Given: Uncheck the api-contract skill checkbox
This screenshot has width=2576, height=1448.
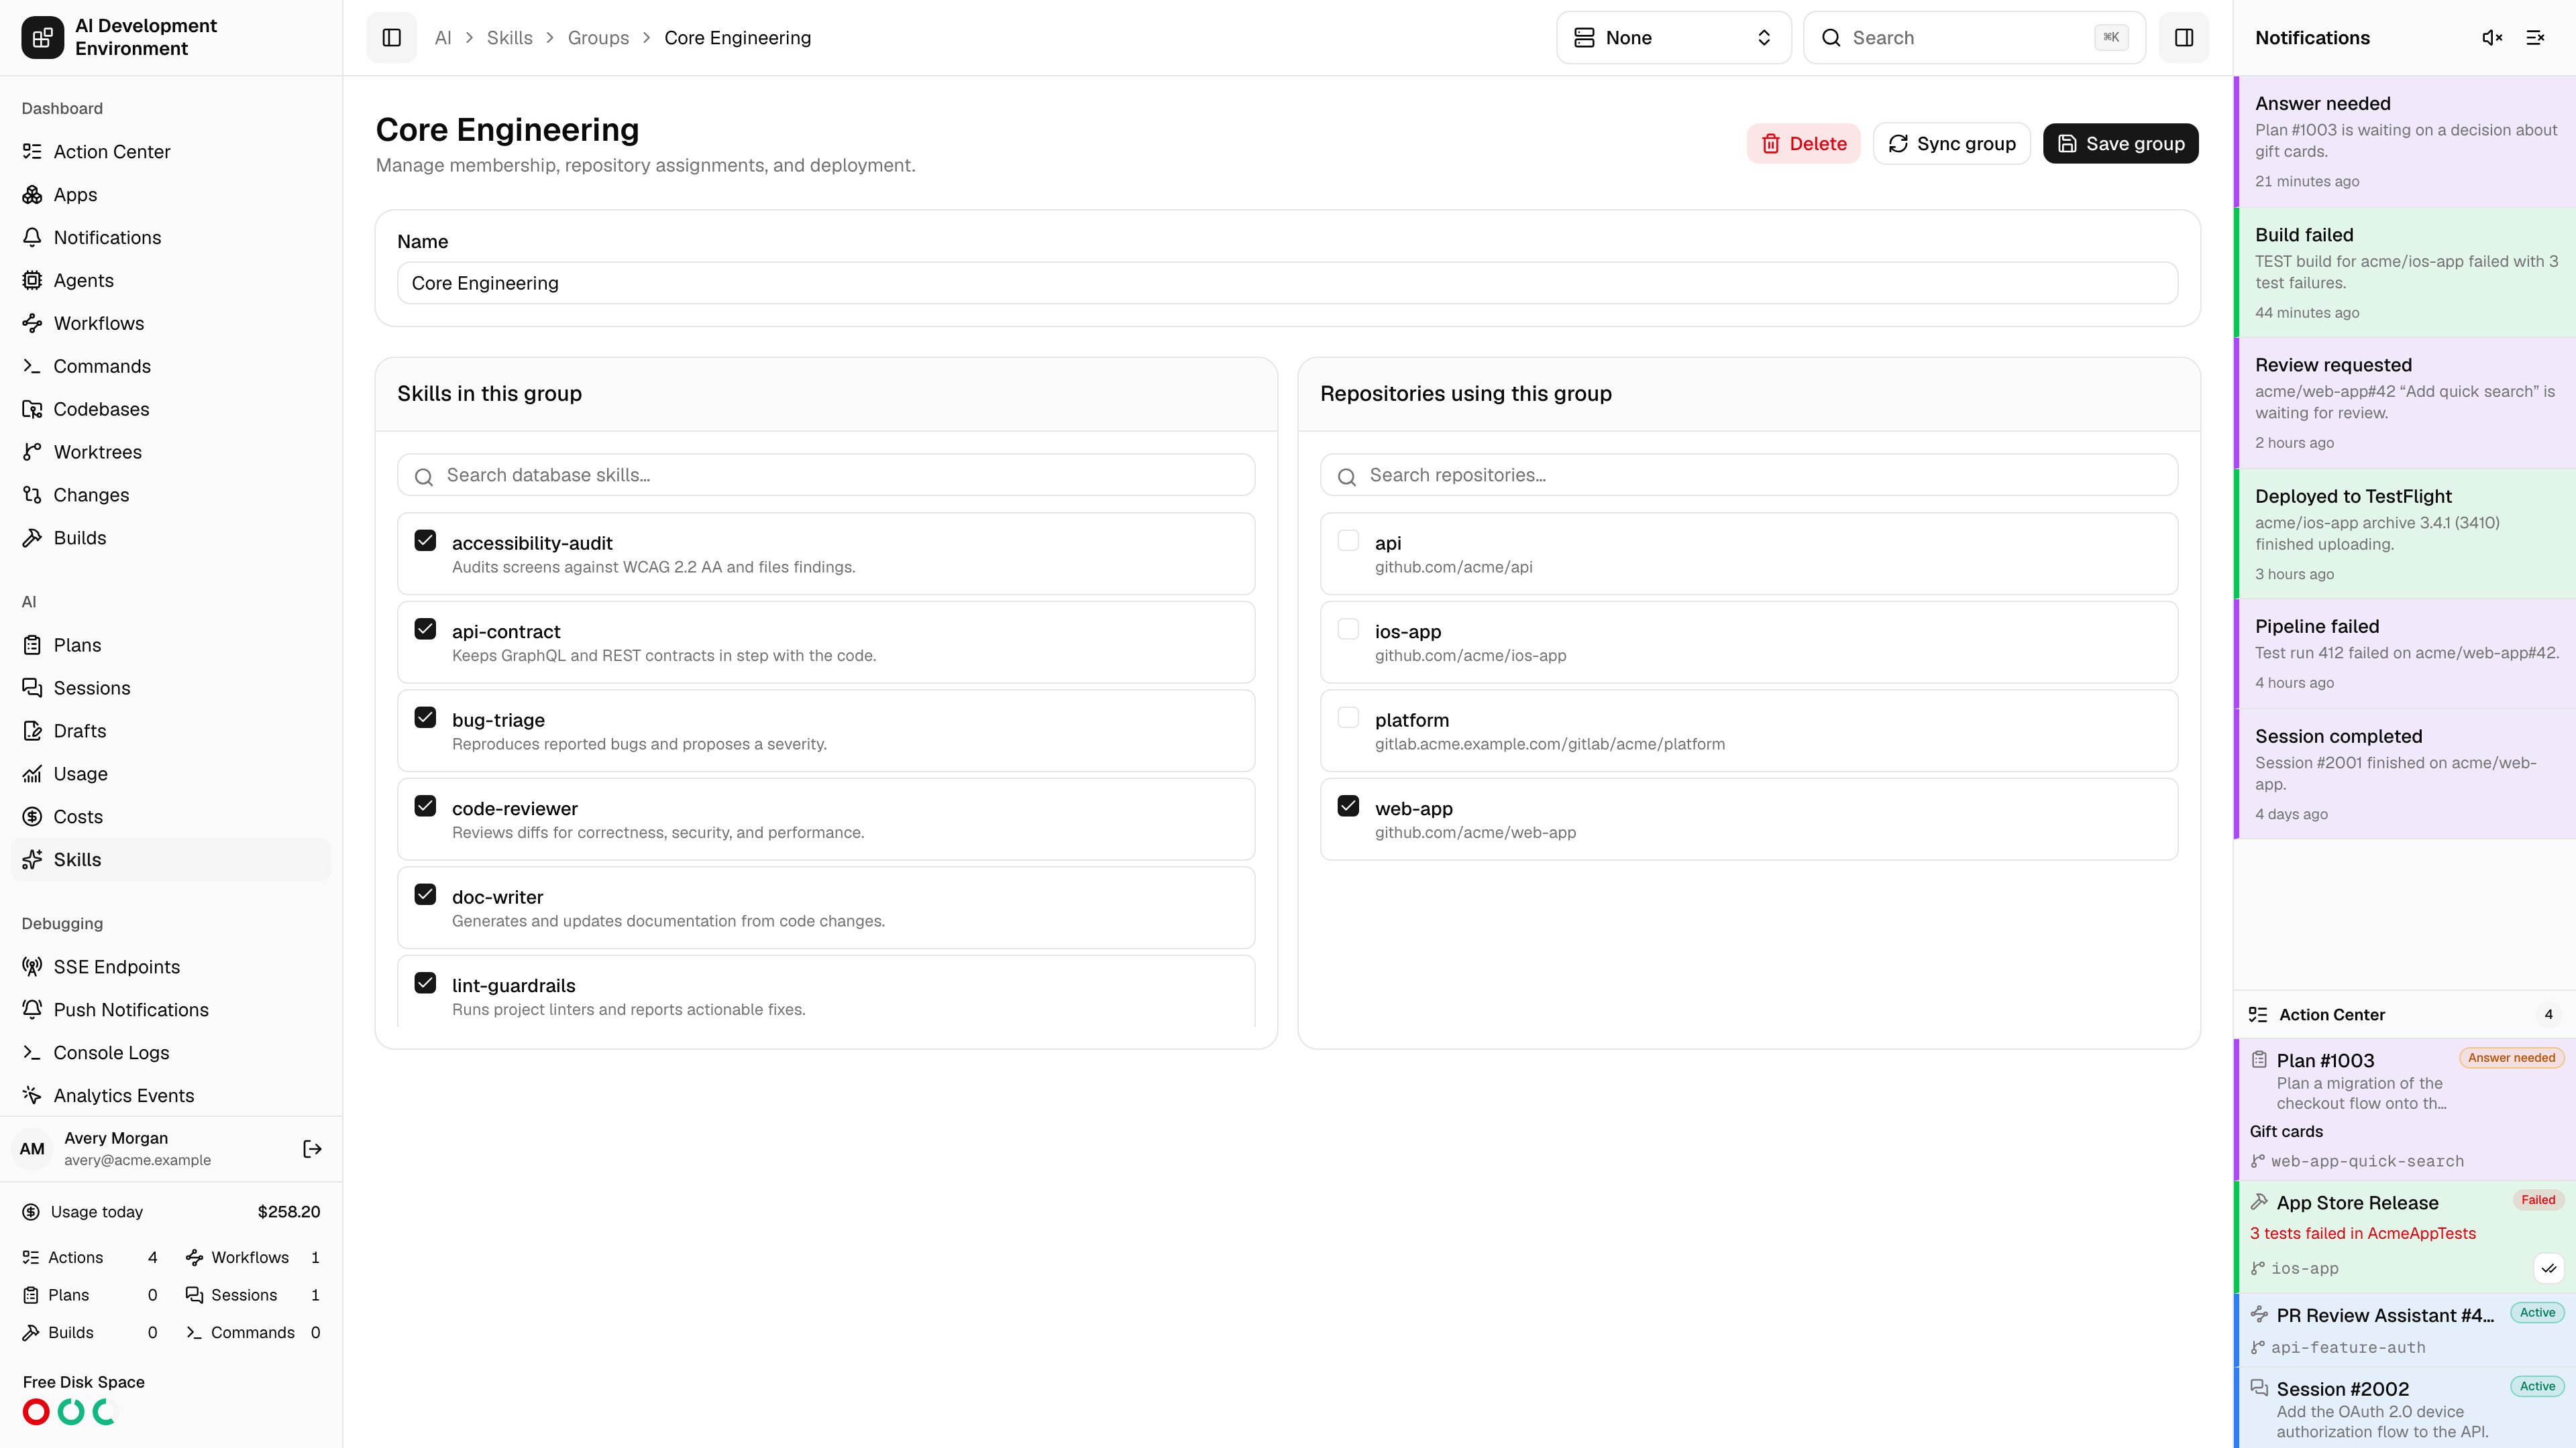Looking at the screenshot, I should point(425,629).
